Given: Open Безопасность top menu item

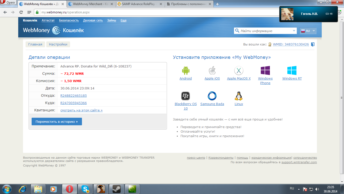Looking at the screenshot, I should (x=69, y=20).
